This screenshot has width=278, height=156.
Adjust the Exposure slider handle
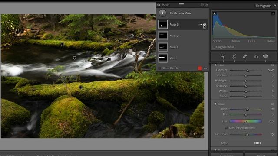(x=248, y=71)
